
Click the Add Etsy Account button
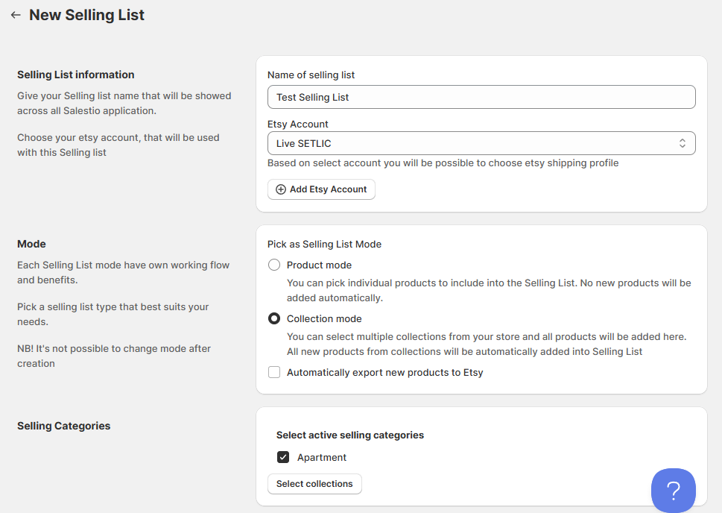[x=321, y=189]
